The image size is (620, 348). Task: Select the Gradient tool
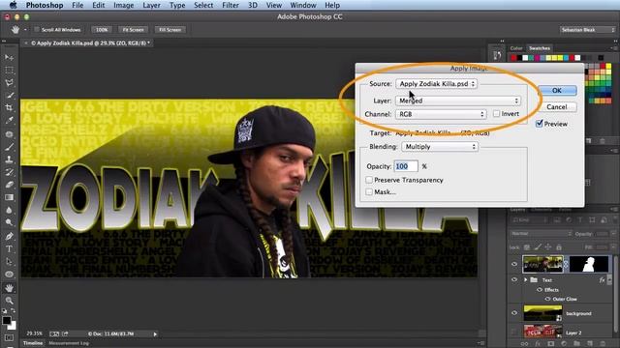(x=9, y=197)
